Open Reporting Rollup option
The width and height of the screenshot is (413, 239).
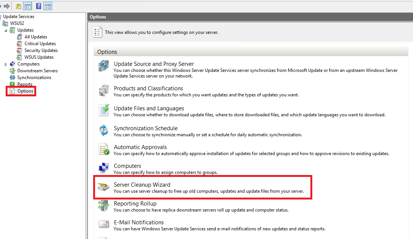(135, 204)
